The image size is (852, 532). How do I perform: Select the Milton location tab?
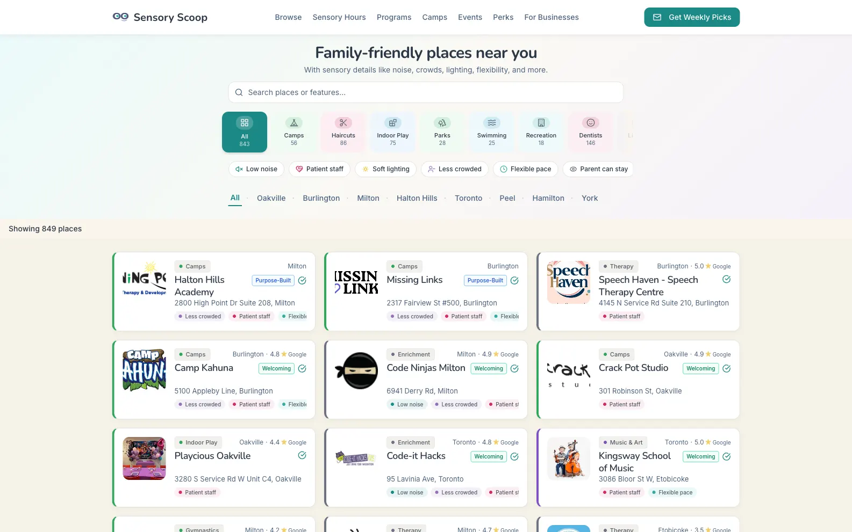[368, 198]
